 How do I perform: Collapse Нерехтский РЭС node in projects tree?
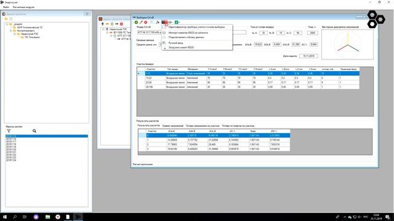pyautogui.click(x=15, y=34)
